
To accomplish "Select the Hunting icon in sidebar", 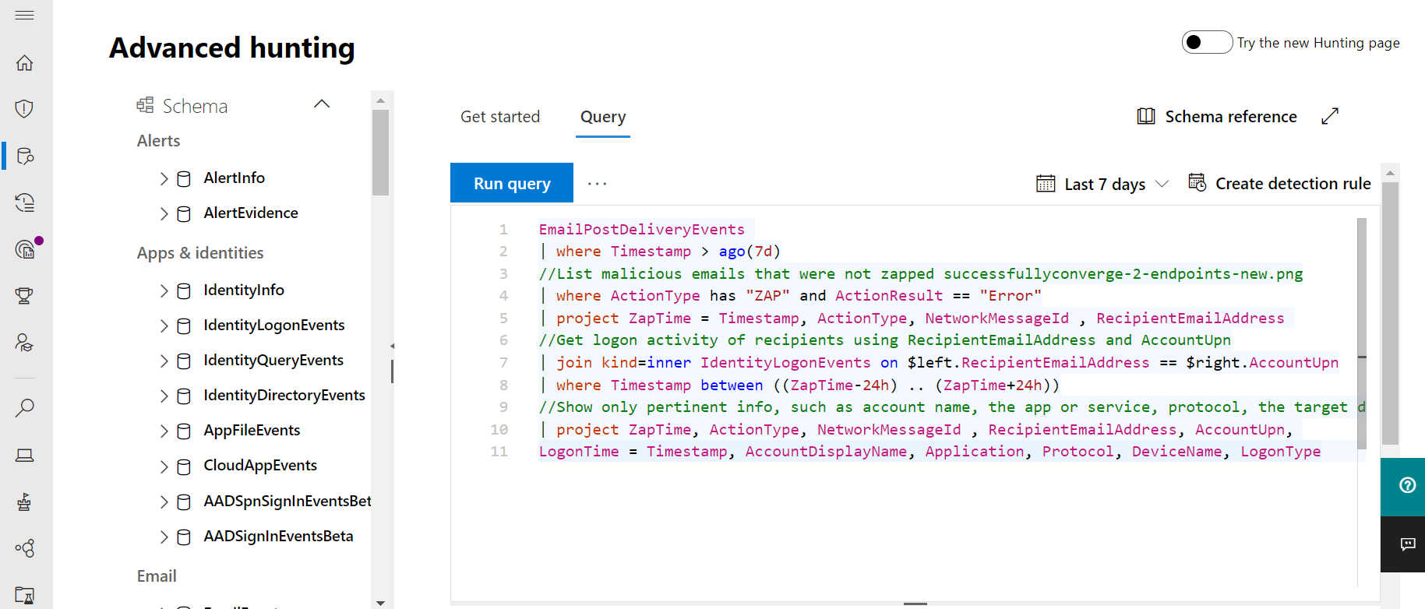I will [25, 156].
